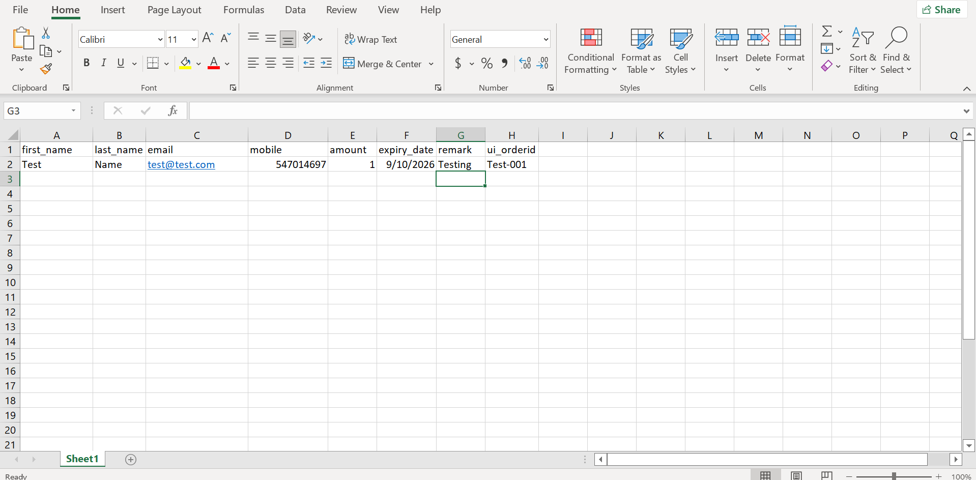Click the Clear eraser icon
The width and height of the screenshot is (976, 480).
tap(827, 66)
